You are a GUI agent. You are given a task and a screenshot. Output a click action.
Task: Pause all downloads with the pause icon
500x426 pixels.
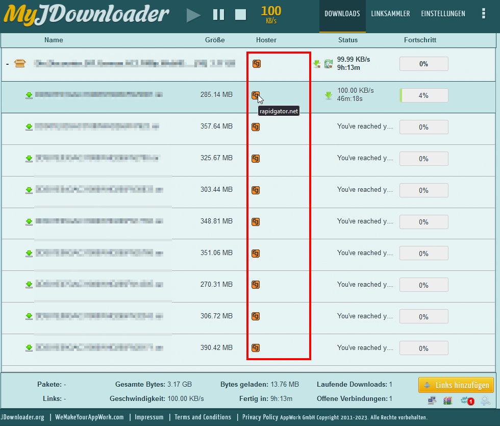click(x=218, y=15)
